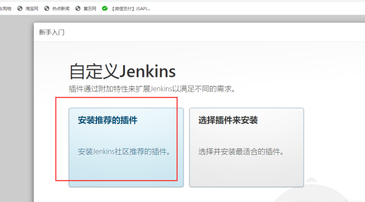Click the globe icon beside 热点新闻 bookmark
This screenshot has width=365, height=202.
click(x=47, y=9)
